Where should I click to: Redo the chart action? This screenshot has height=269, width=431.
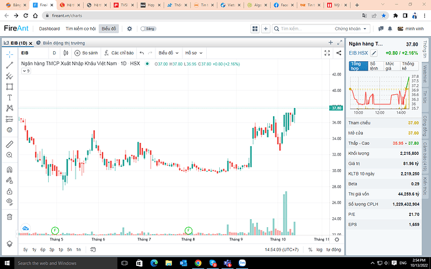coord(150,53)
